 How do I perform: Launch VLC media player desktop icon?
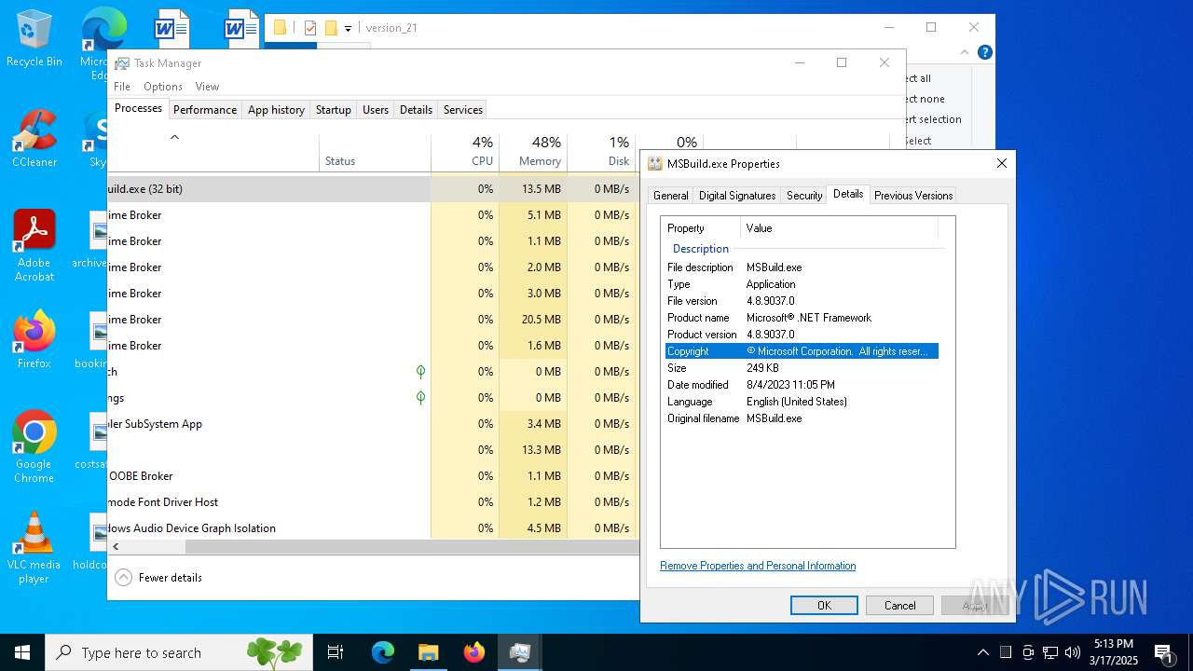pyautogui.click(x=34, y=548)
